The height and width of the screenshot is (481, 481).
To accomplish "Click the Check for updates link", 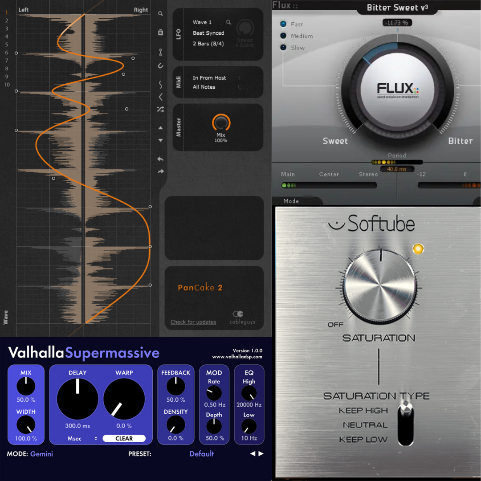I will point(193,322).
